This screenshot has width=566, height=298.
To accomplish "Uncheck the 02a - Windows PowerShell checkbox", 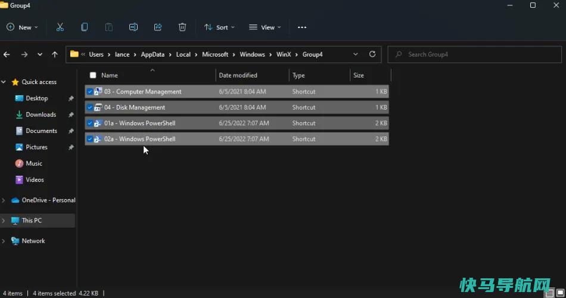I will (x=89, y=139).
